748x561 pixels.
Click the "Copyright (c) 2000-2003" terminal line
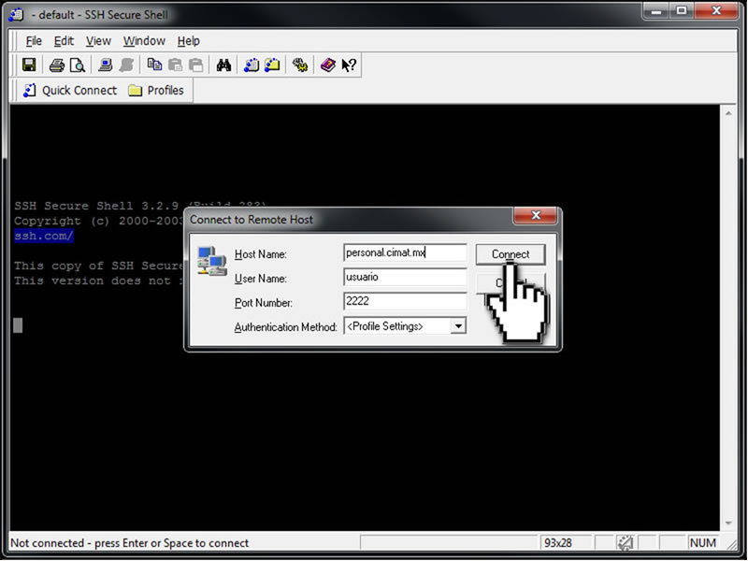99,221
